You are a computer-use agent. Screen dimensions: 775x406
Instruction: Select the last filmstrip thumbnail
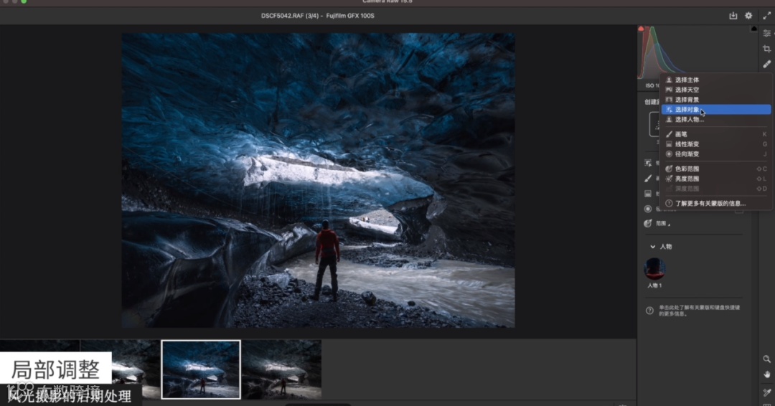click(282, 369)
